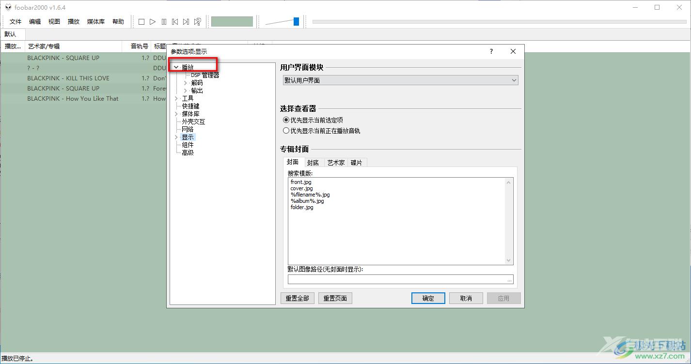
Task: Select 外壳交互 in the preferences tree
Action: click(x=193, y=121)
